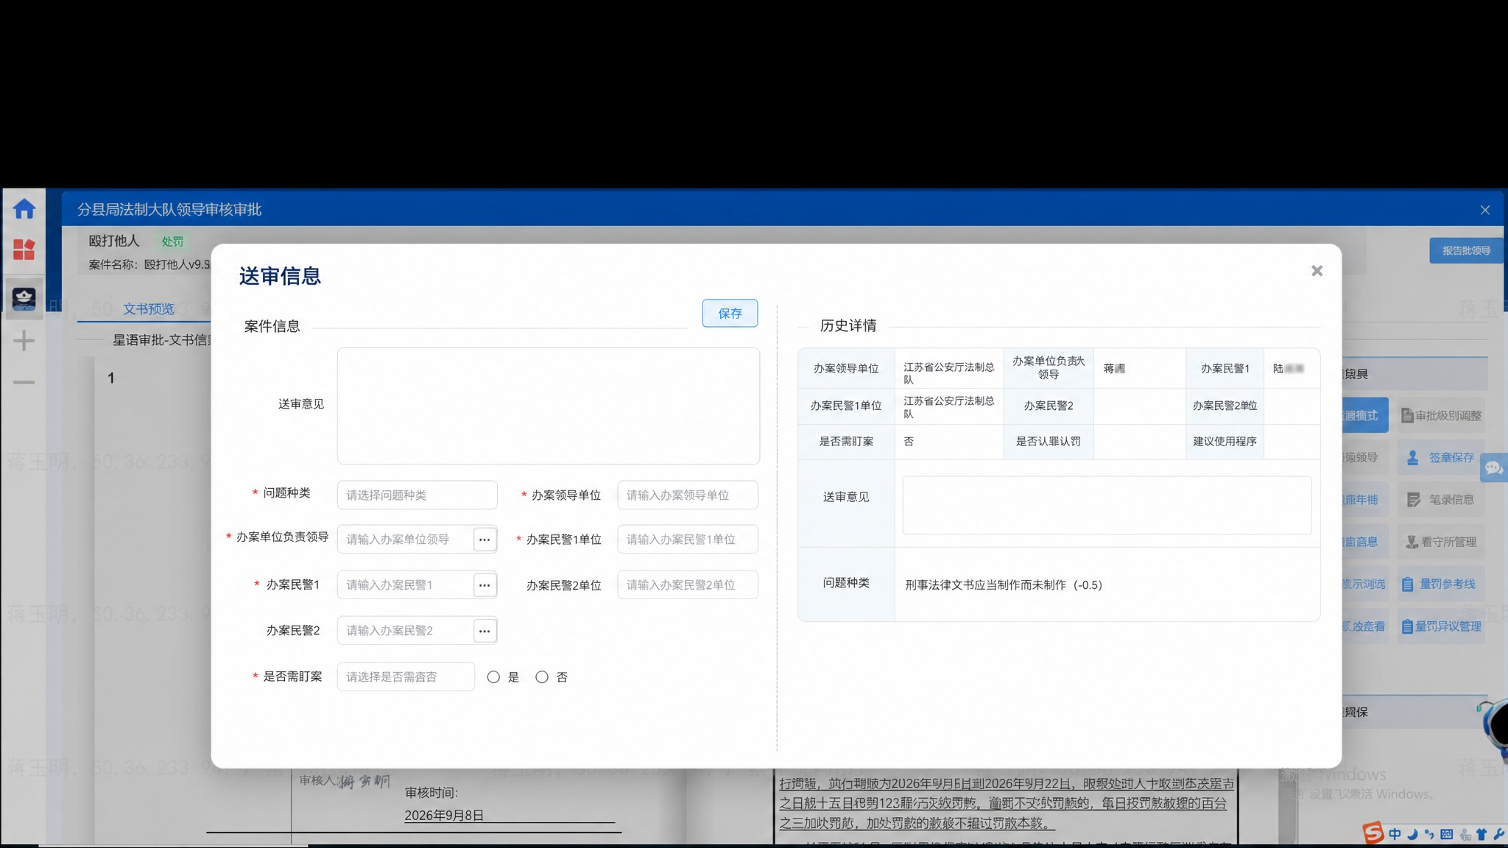The width and height of the screenshot is (1508, 848).
Task: Open 量罚参考线 in right panel
Action: [x=1441, y=584]
